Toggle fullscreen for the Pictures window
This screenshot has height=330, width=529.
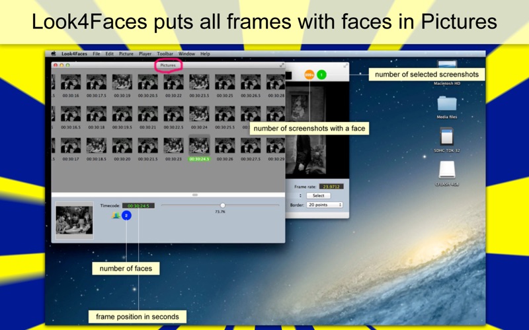click(x=282, y=65)
